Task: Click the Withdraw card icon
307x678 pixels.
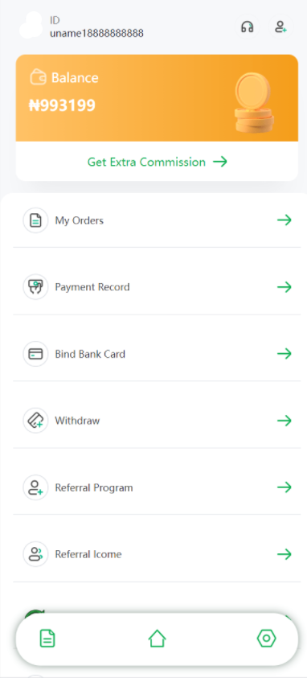Action: tap(35, 421)
